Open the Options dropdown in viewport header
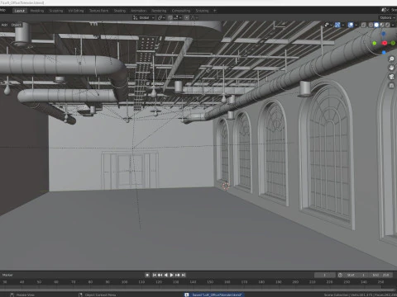This screenshot has height=297, width=397. pyautogui.click(x=387, y=17)
